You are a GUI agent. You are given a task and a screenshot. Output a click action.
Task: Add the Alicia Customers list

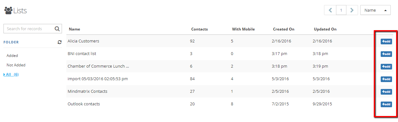386,42
